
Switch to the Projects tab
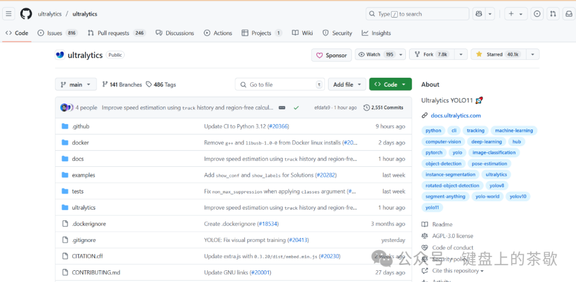tap(261, 33)
